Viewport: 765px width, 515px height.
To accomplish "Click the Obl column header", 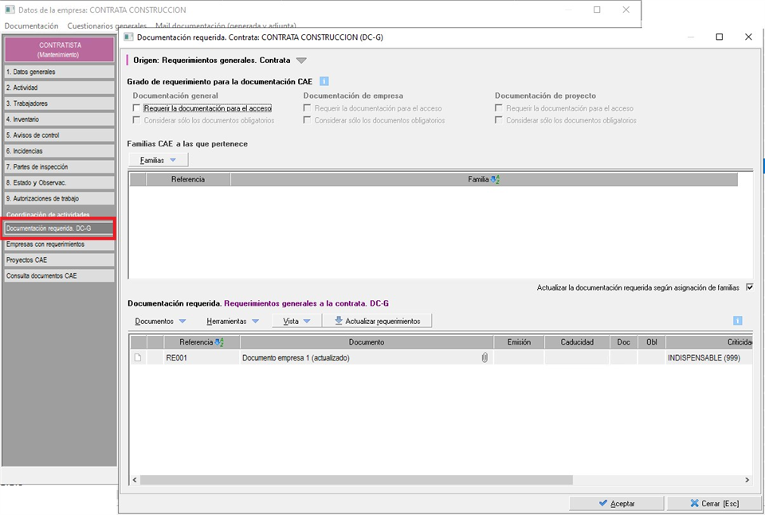I will [651, 342].
